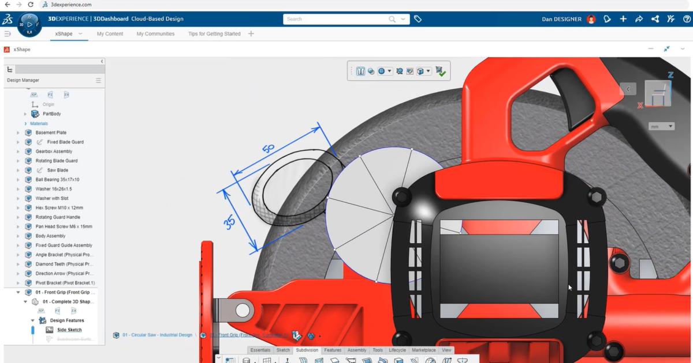
Task: Click the zoom-to-fit icon in floating toolbar
Action: (399, 71)
